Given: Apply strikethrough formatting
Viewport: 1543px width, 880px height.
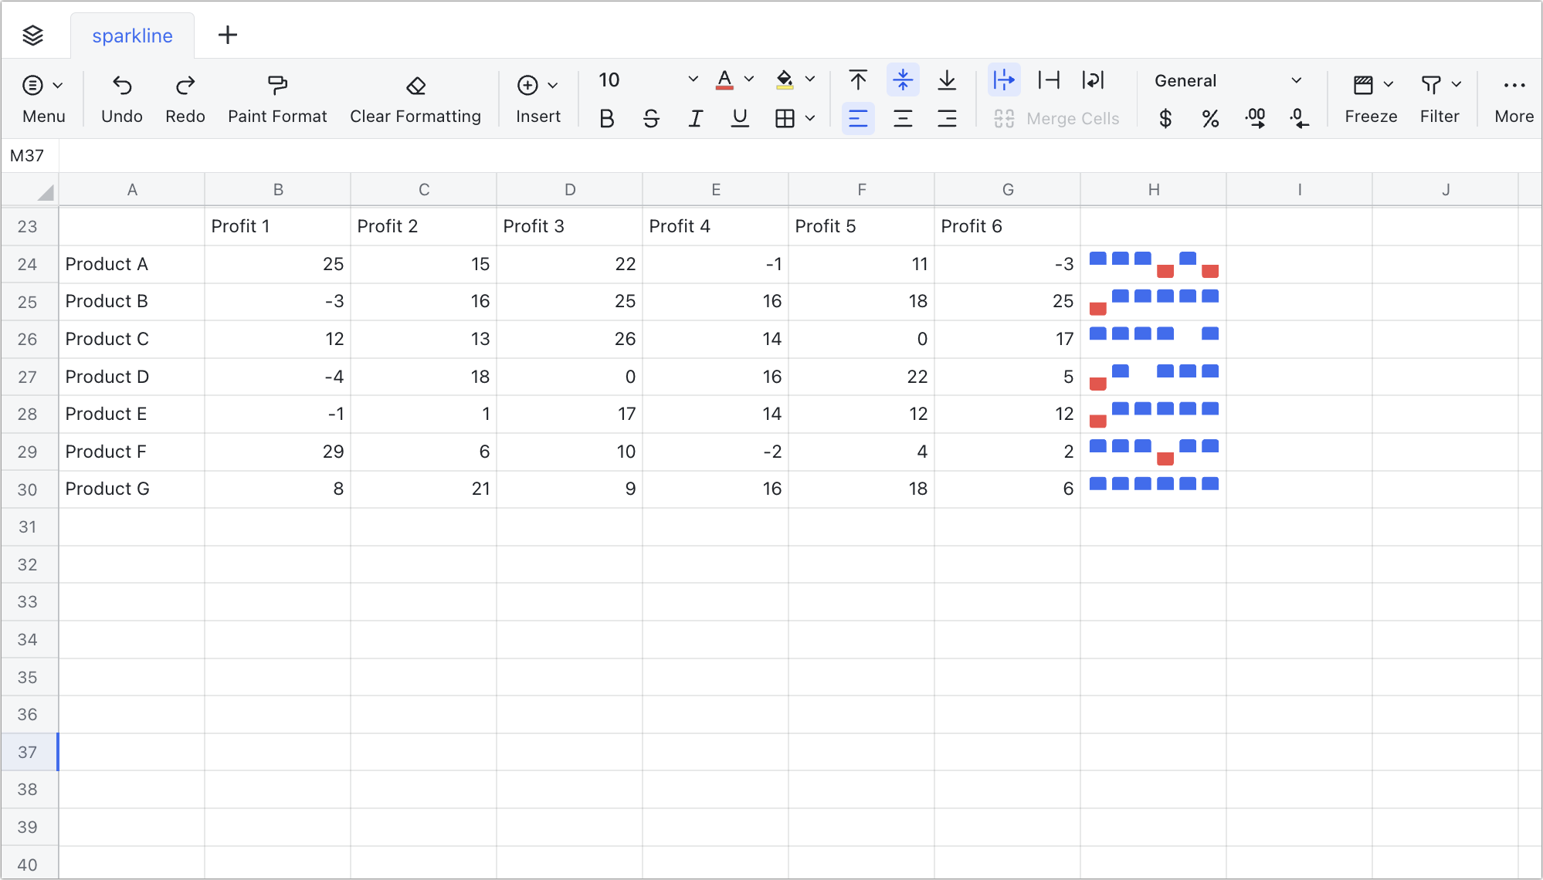Looking at the screenshot, I should point(651,118).
